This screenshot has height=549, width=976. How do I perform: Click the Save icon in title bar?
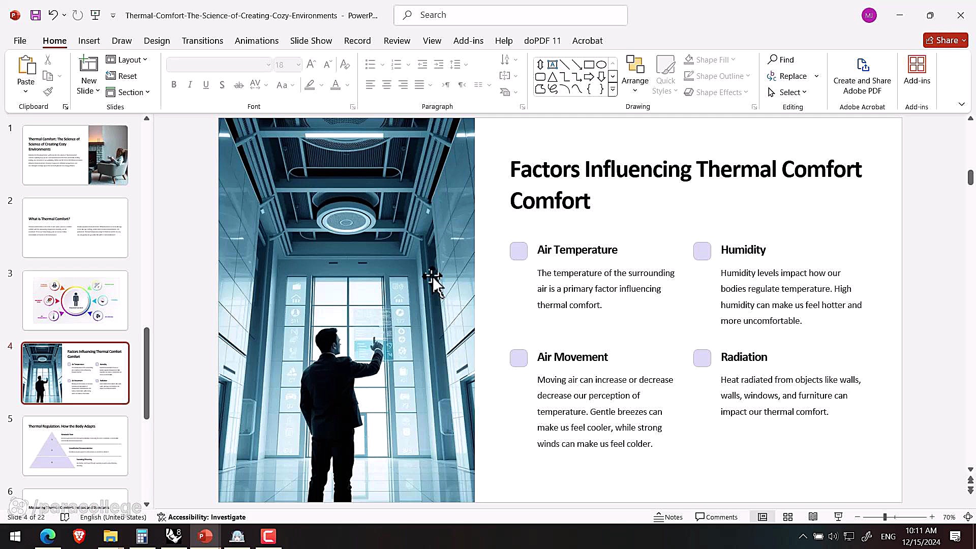(x=35, y=15)
